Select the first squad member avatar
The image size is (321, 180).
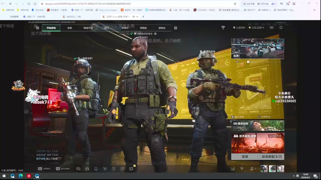coord(264,168)
